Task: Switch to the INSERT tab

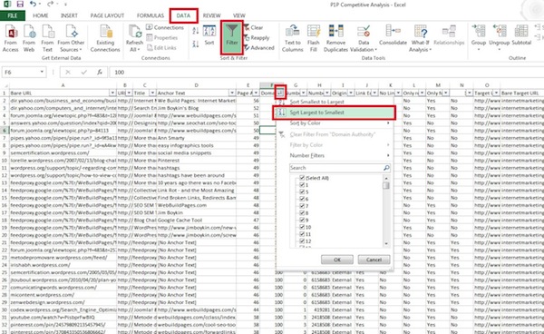Action: point(69,15)
